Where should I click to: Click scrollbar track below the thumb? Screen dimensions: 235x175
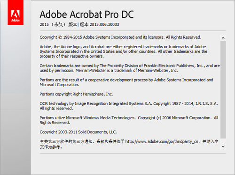click(x=223, y=141)
